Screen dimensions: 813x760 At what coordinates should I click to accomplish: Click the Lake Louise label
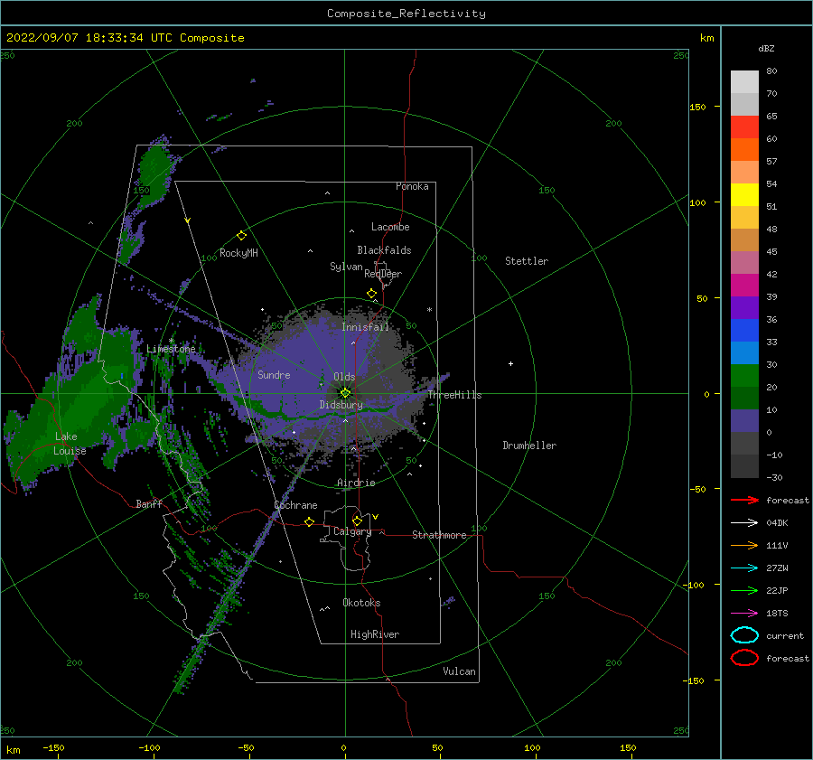pyautogui.click(x=70, y=444)
